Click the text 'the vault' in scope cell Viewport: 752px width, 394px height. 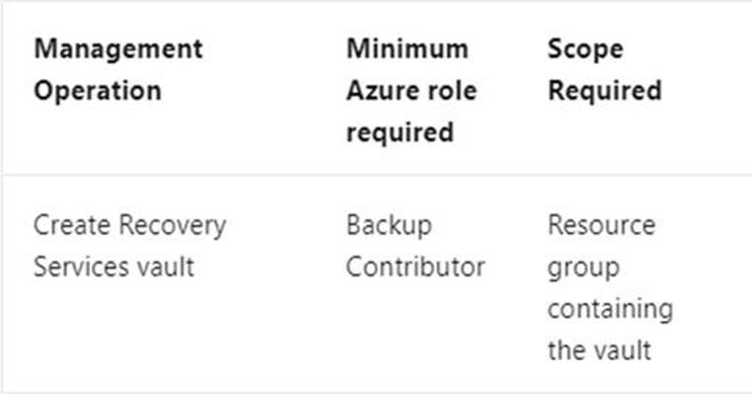(599, 350)
